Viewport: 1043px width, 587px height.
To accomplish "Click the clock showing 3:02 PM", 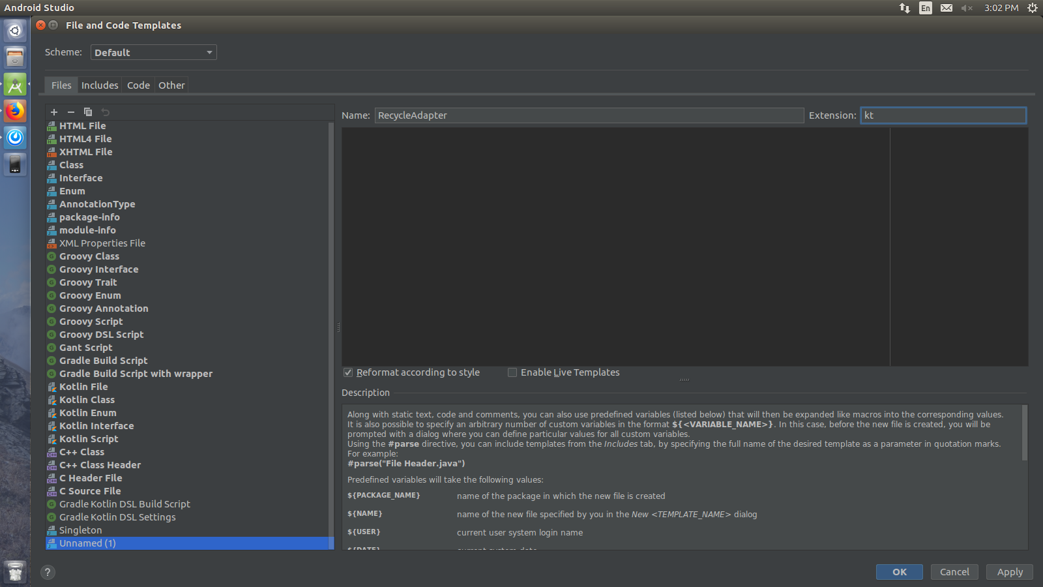I will tap(1001, 8).
